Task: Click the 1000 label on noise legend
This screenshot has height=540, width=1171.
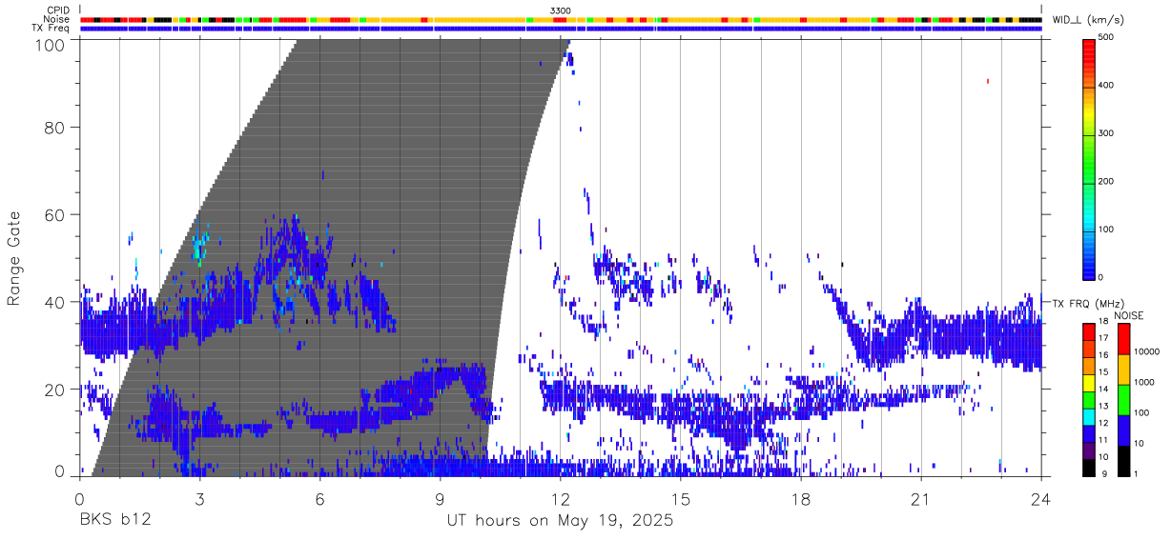Action: click(1145, 382)
